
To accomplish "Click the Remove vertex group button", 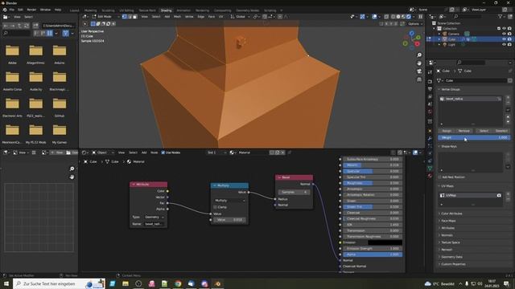I will (x=463, y=131).
